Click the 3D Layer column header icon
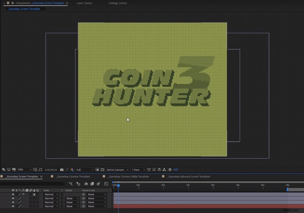The width and height of the screenshot is (304, 213). coord(37,190)
